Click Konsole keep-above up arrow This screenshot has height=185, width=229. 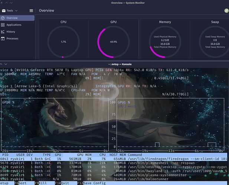pyautogui.click(x=1, y=64)
